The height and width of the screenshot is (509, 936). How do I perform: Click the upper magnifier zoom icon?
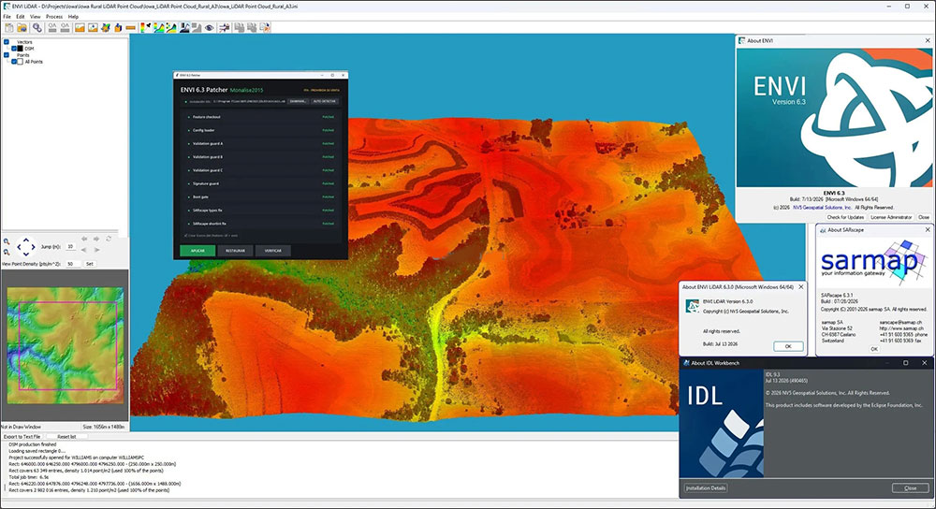(7, 241)
